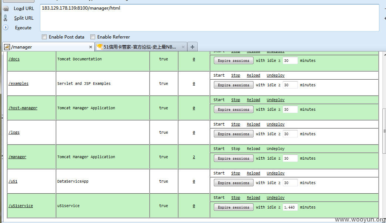Undeploy the /host-manager application
The width and height of the screenshot is (386, 223).
click(x=275, y=100)
